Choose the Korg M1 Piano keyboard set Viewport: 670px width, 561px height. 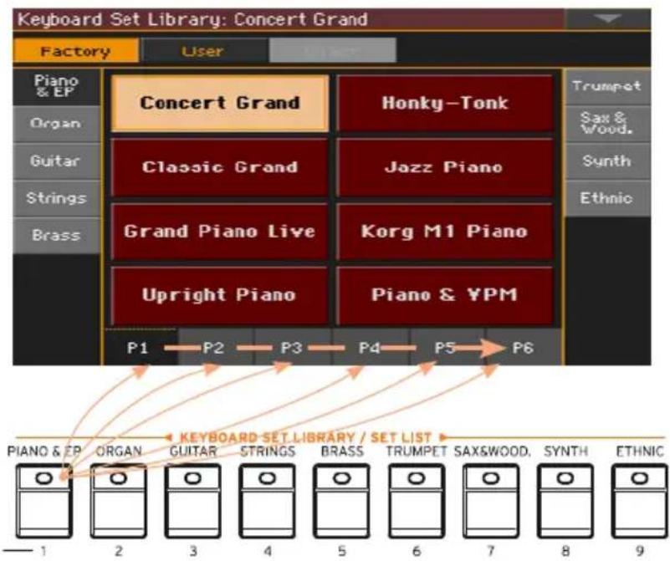(x=445, y=232)
